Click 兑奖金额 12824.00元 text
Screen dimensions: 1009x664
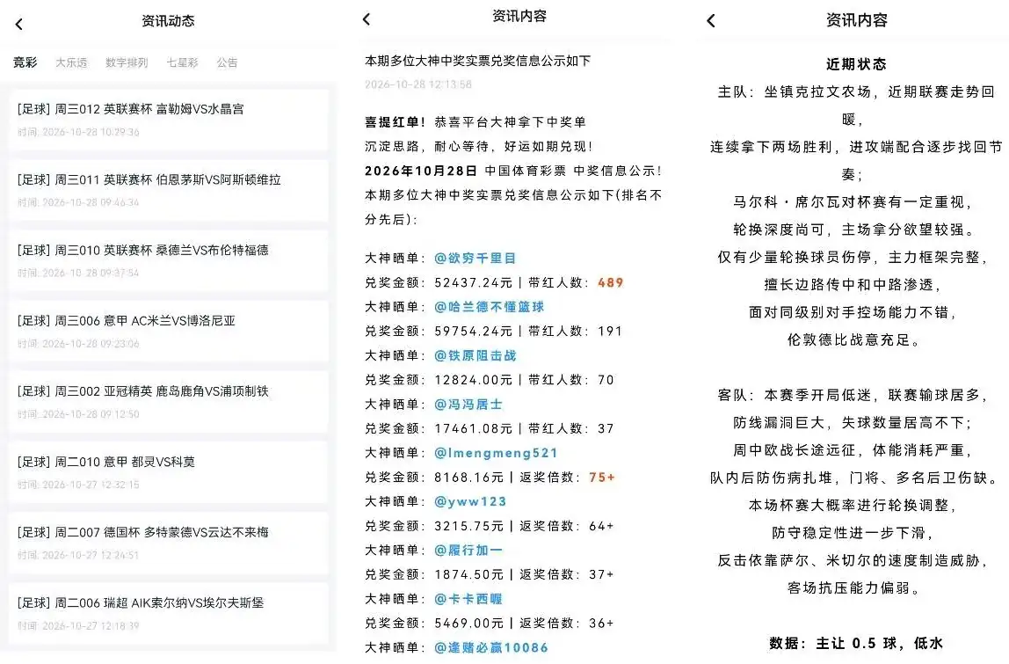(439, 380)
